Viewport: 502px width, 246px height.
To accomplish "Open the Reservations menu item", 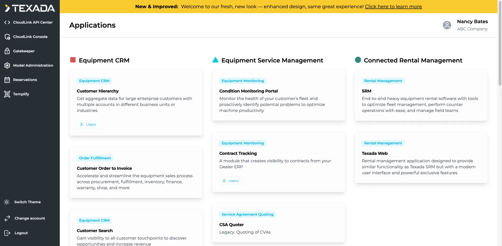I will pyautogui.click(x=25, y=80).
